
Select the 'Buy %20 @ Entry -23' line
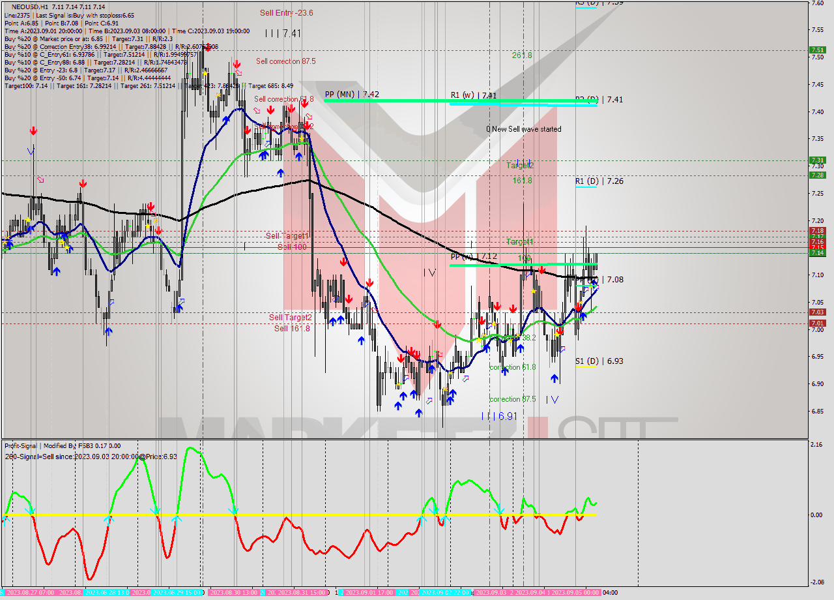click(86, 70)
